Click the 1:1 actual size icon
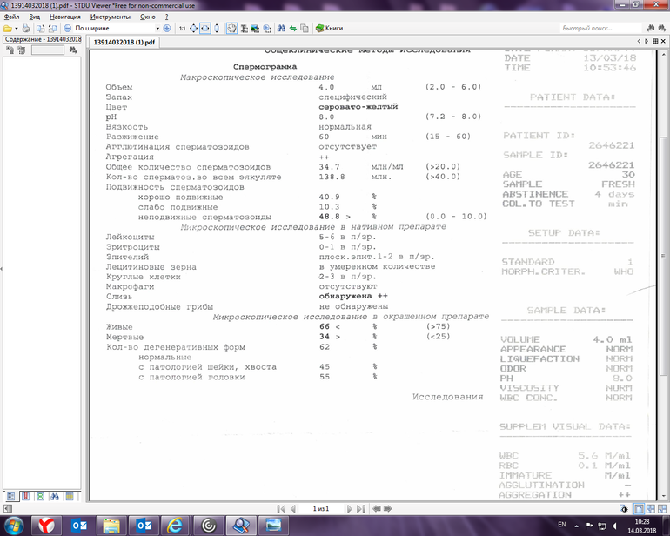This screenshot has height=536, width=670. coord(182,29)
